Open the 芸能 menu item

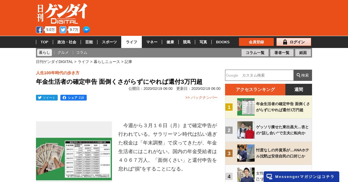[x=89, y=42]
